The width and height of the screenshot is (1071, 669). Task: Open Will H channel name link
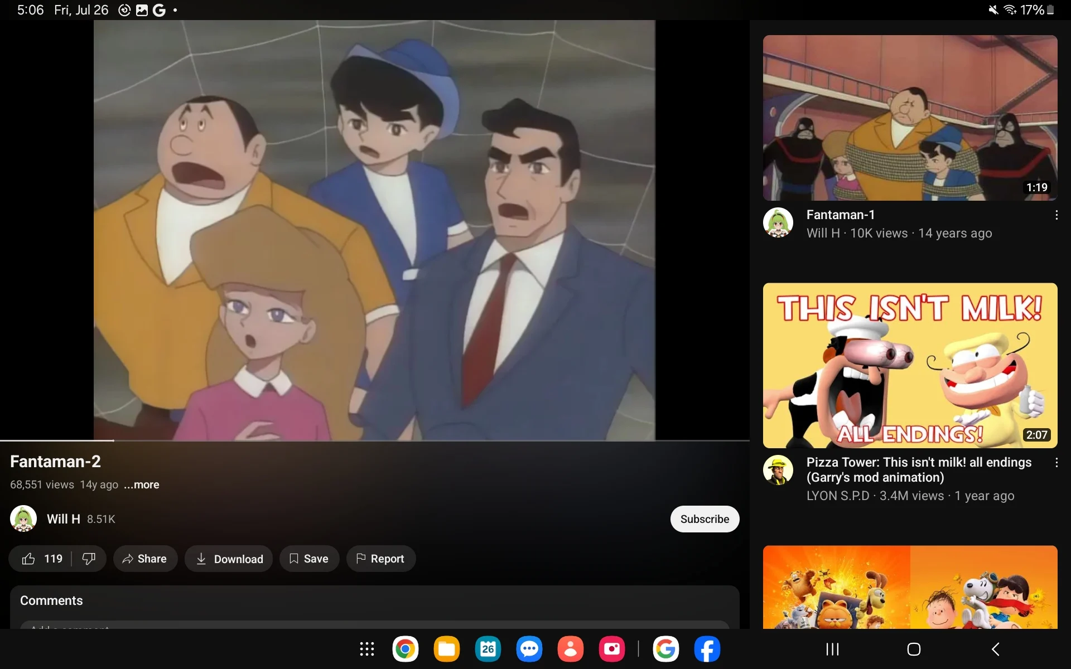click(x=64, y=519)
